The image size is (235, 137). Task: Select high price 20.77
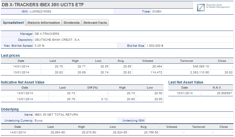point(81,66)
